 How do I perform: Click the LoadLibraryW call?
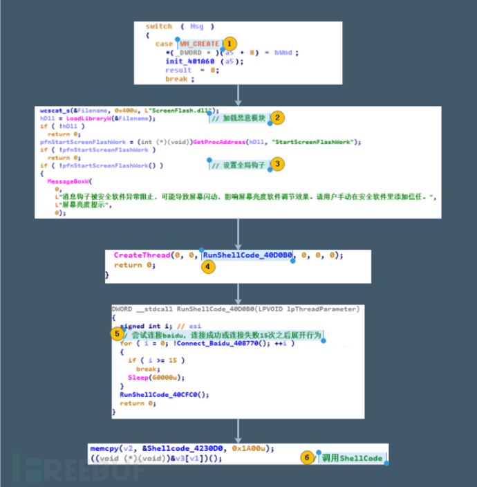pos(88,118)
